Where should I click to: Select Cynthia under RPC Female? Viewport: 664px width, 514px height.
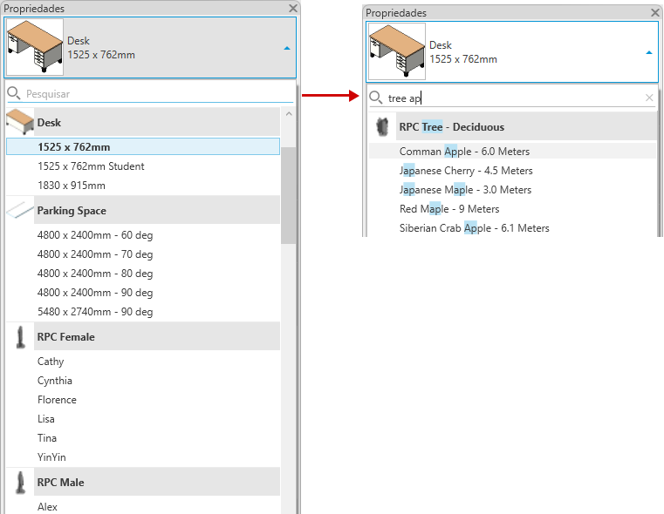click(143, 381)
